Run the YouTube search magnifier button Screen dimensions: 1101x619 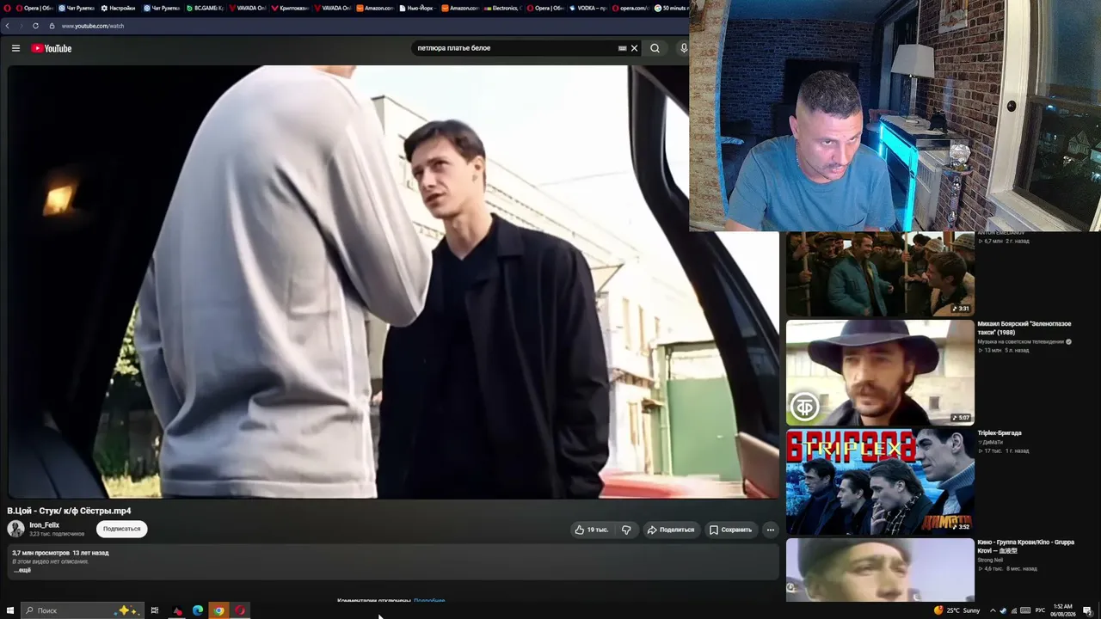click(x=655, y=48)
